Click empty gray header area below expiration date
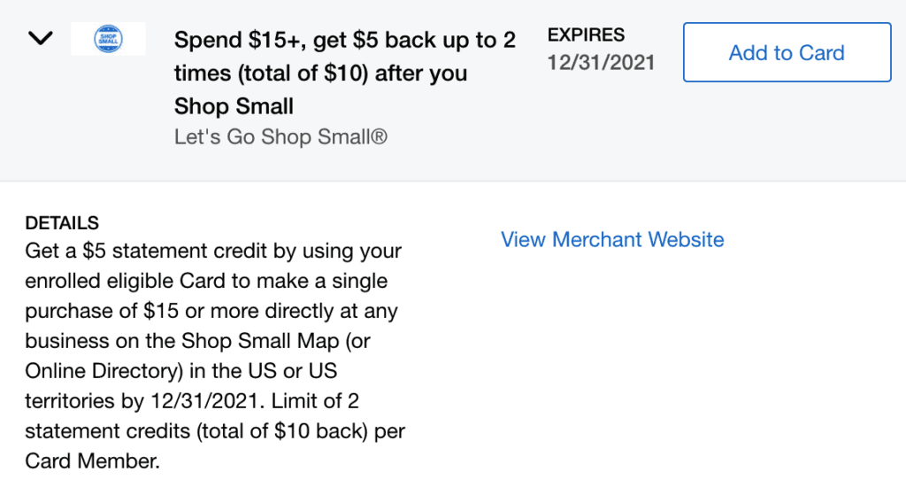The width and height of the screenshot is (906, 495). coord(602,124)
